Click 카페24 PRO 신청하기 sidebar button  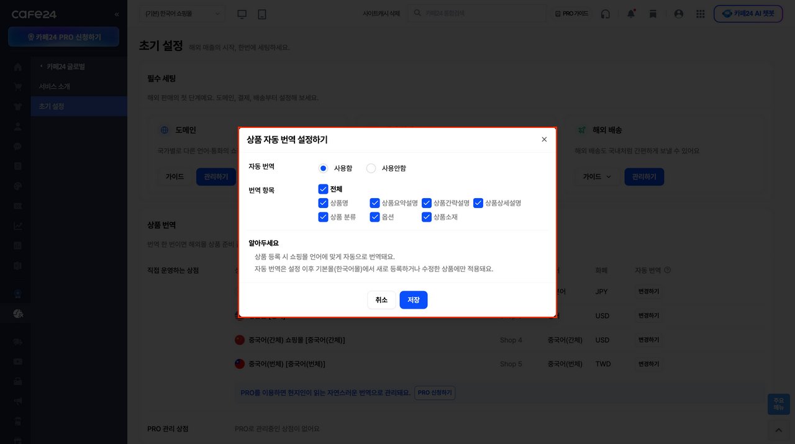click(64, 37)
